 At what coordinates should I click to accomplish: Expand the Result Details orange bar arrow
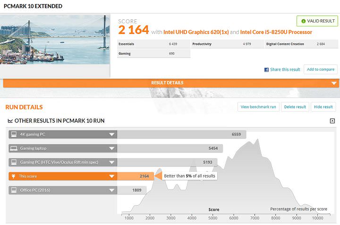[332, 83]
